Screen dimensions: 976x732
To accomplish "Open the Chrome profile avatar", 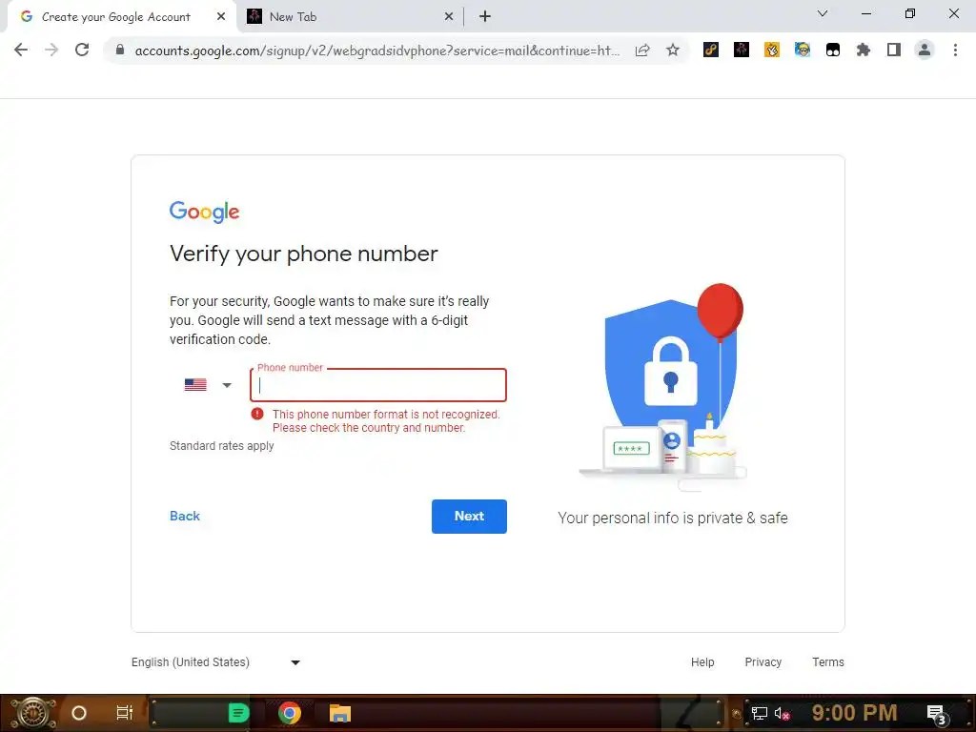I will (925, 50).
